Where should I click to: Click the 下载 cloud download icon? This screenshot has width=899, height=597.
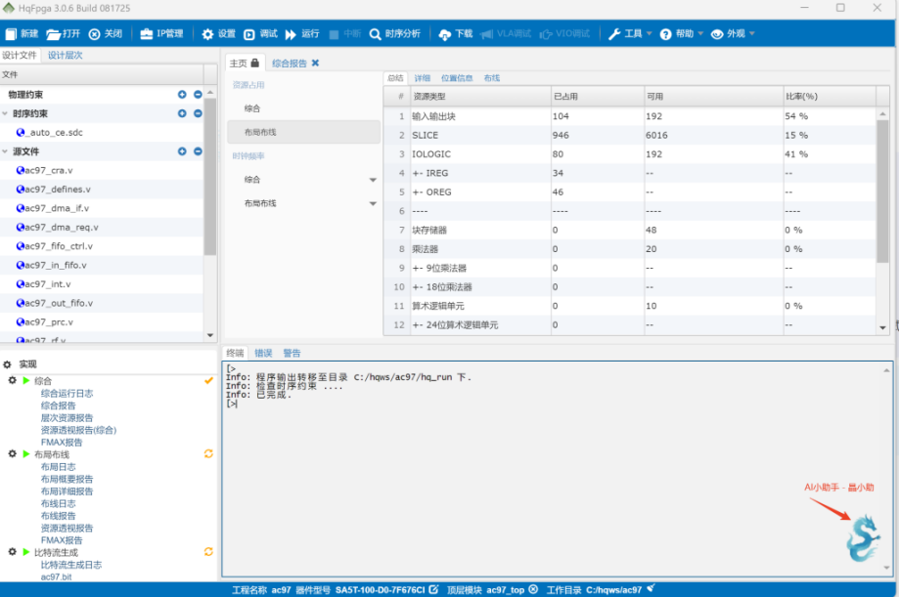(x=445, y=34)
